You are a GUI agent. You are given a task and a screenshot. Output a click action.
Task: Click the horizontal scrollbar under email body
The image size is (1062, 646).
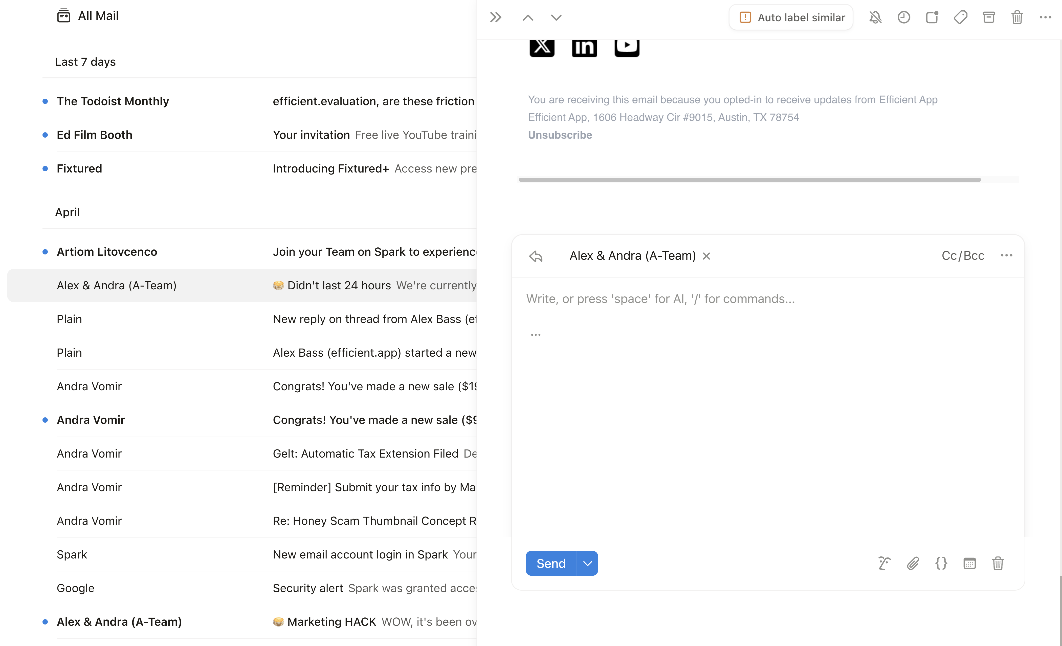[x=750, y=180]
